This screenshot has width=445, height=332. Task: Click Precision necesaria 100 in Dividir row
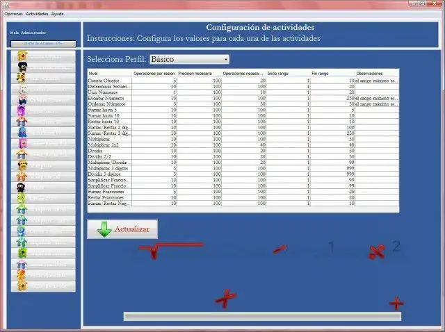click(199, 151)
